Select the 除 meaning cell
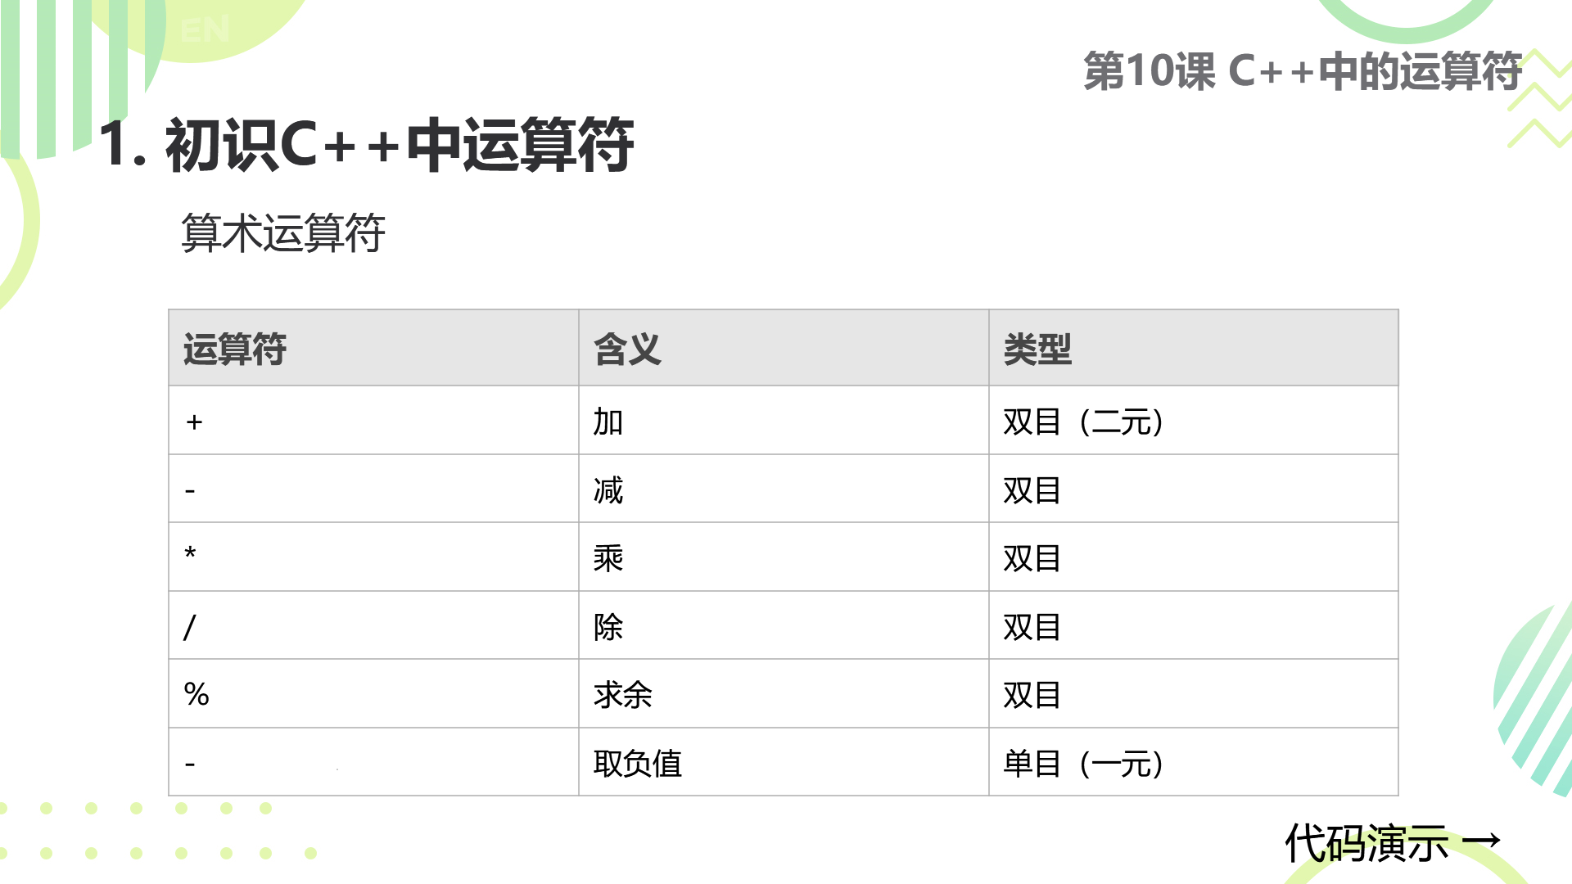 784,625
